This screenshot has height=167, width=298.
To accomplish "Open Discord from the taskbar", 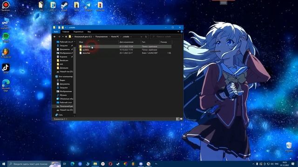I will pos(141,164).
